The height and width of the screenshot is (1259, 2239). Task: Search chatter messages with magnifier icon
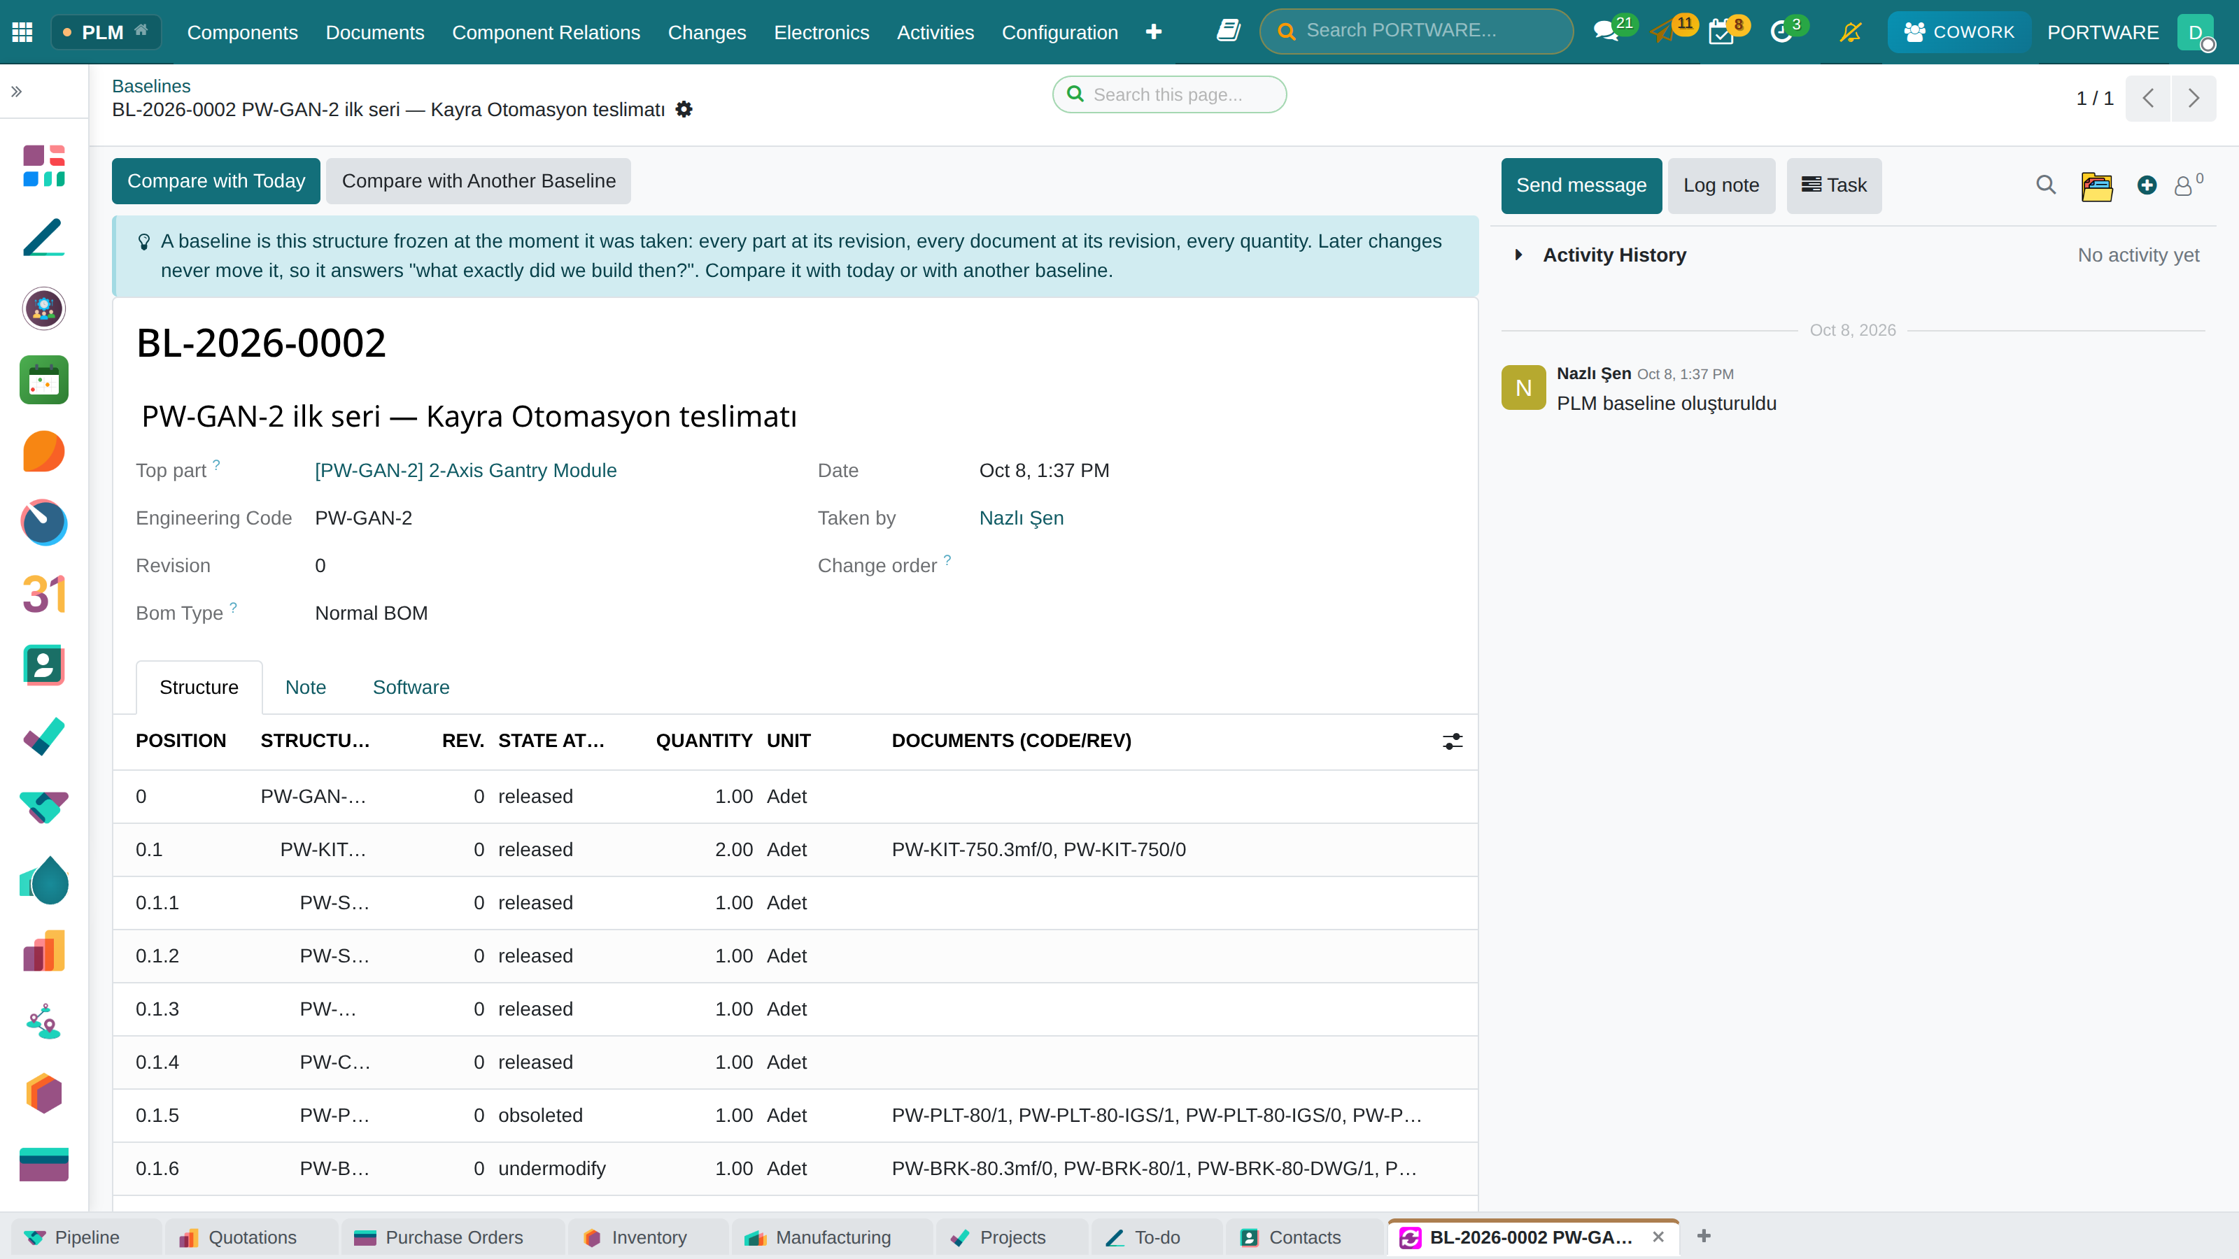[2045, 185]
